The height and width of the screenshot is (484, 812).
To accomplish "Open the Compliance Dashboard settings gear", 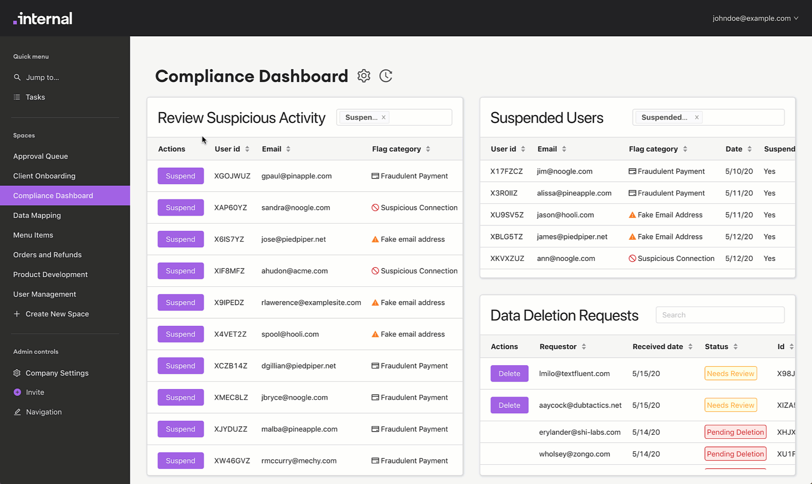I will pos(364,76).
